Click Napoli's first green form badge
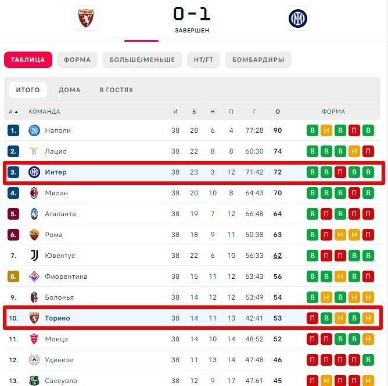The image size is (388, 386). coord(312,130)
